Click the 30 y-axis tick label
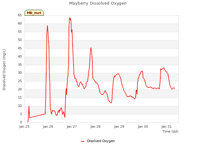Screen dimensions: 197x147 (x=20, y=73)
